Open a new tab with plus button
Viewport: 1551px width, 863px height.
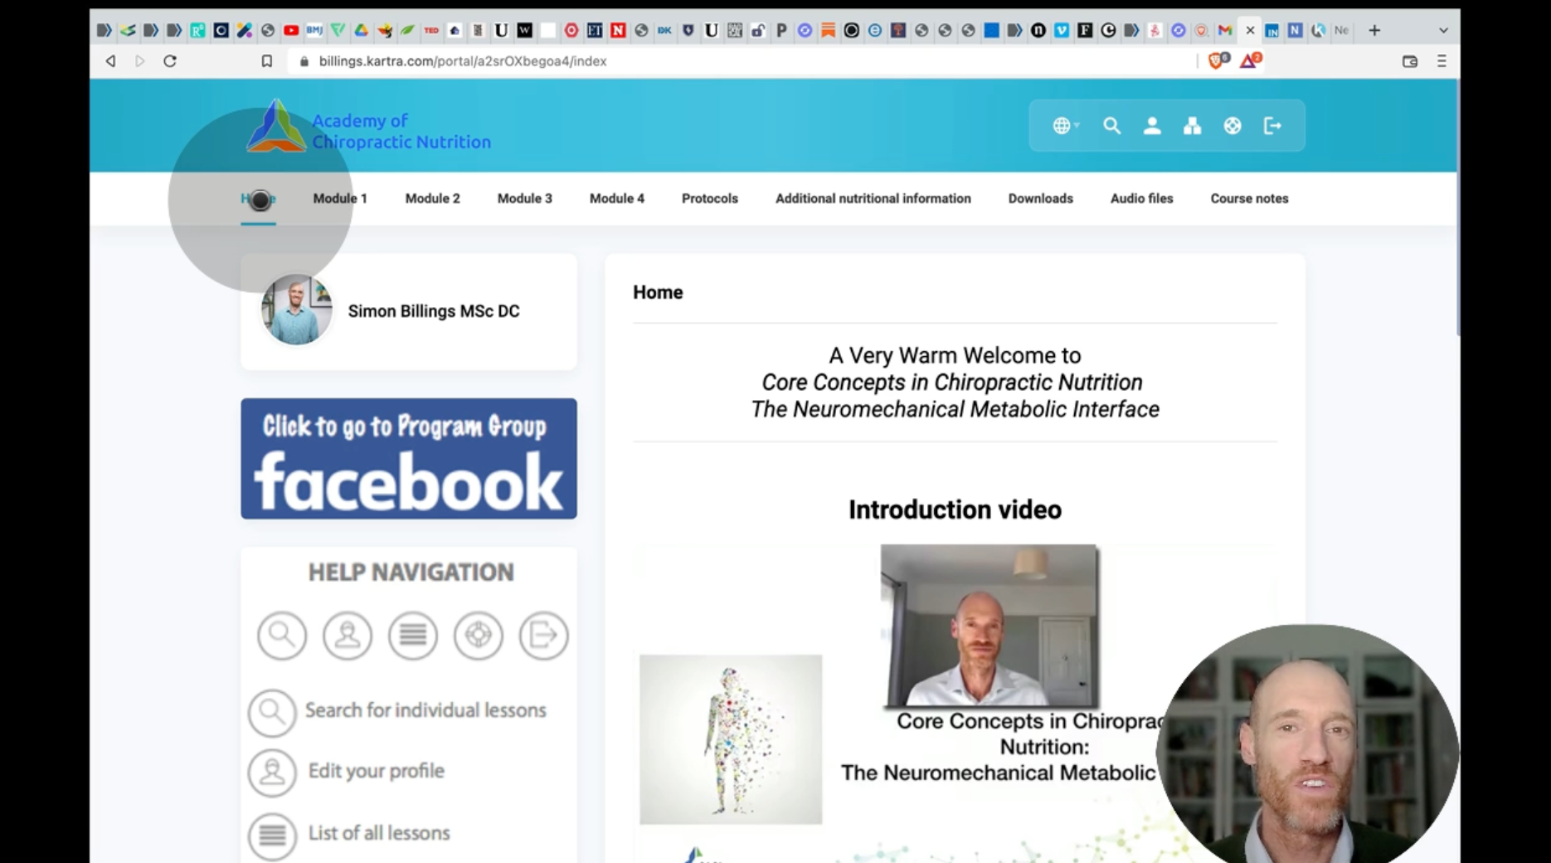point(1374,30)
